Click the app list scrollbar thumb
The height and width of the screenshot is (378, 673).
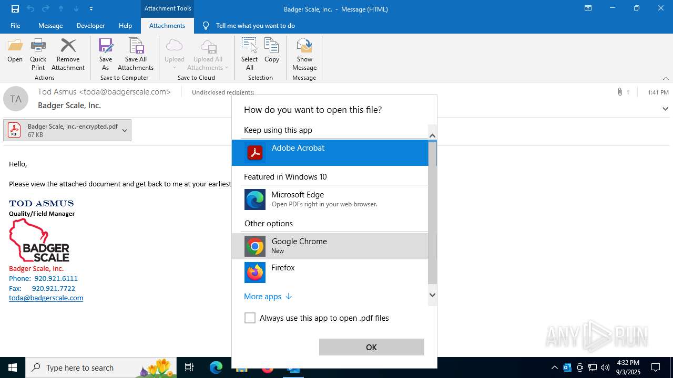click(432, 213)
